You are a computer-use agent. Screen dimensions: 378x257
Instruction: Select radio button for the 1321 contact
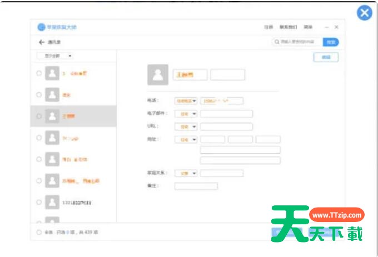click(39, 202)
